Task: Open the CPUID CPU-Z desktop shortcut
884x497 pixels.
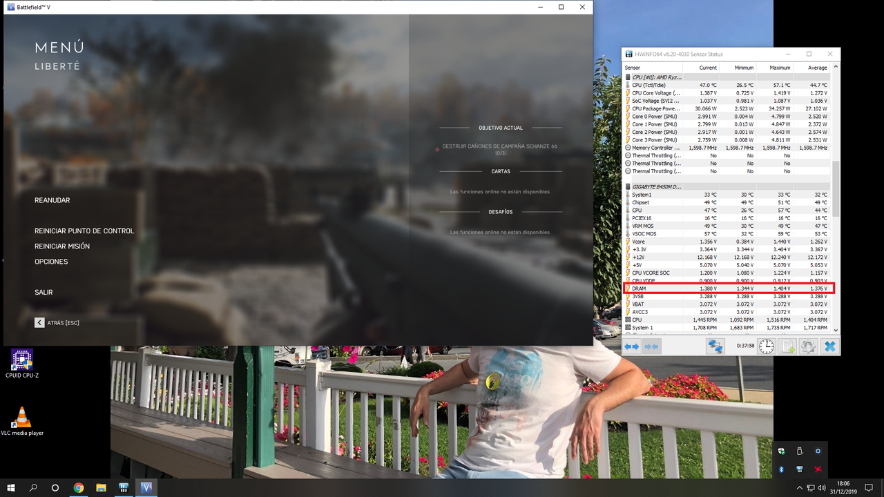Action: pos(22,364)
